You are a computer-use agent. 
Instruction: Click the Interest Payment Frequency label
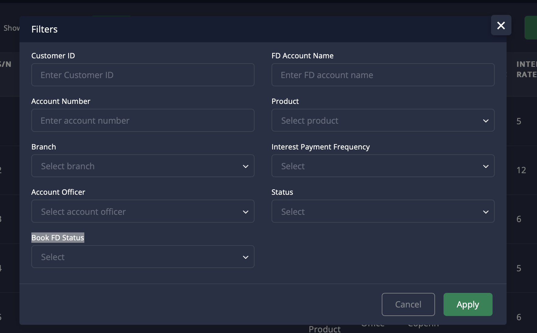[x=320, y=147]
